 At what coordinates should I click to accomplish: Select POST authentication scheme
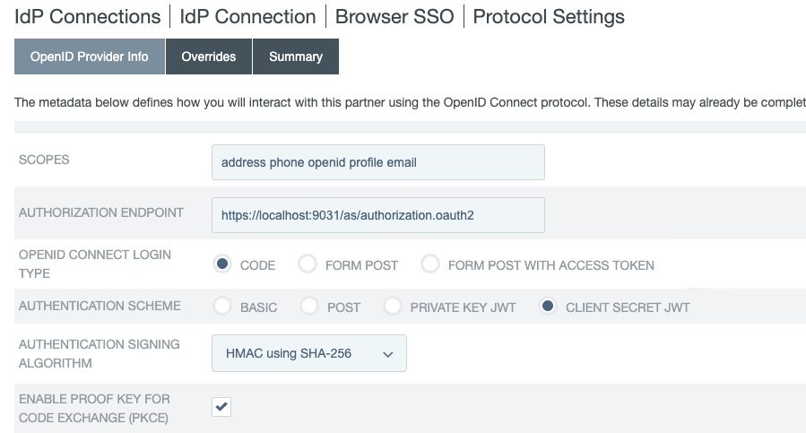(x=308, y=307)
